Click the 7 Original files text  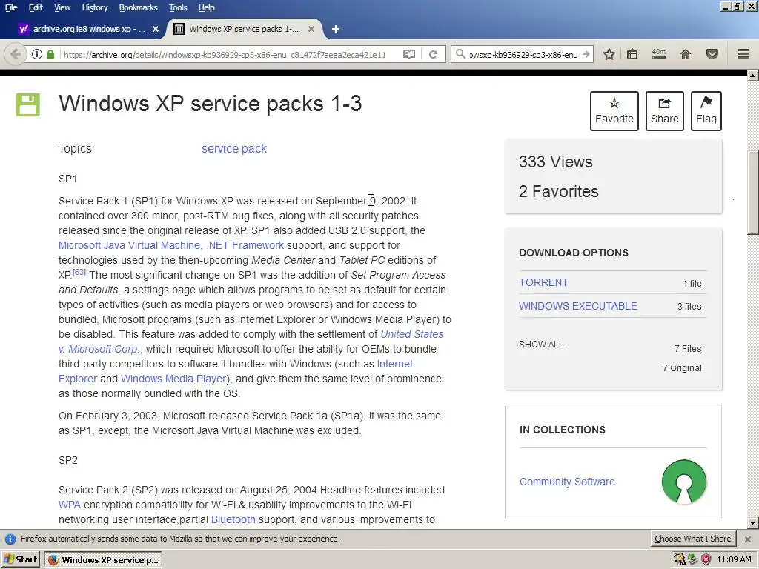point(682,368)
